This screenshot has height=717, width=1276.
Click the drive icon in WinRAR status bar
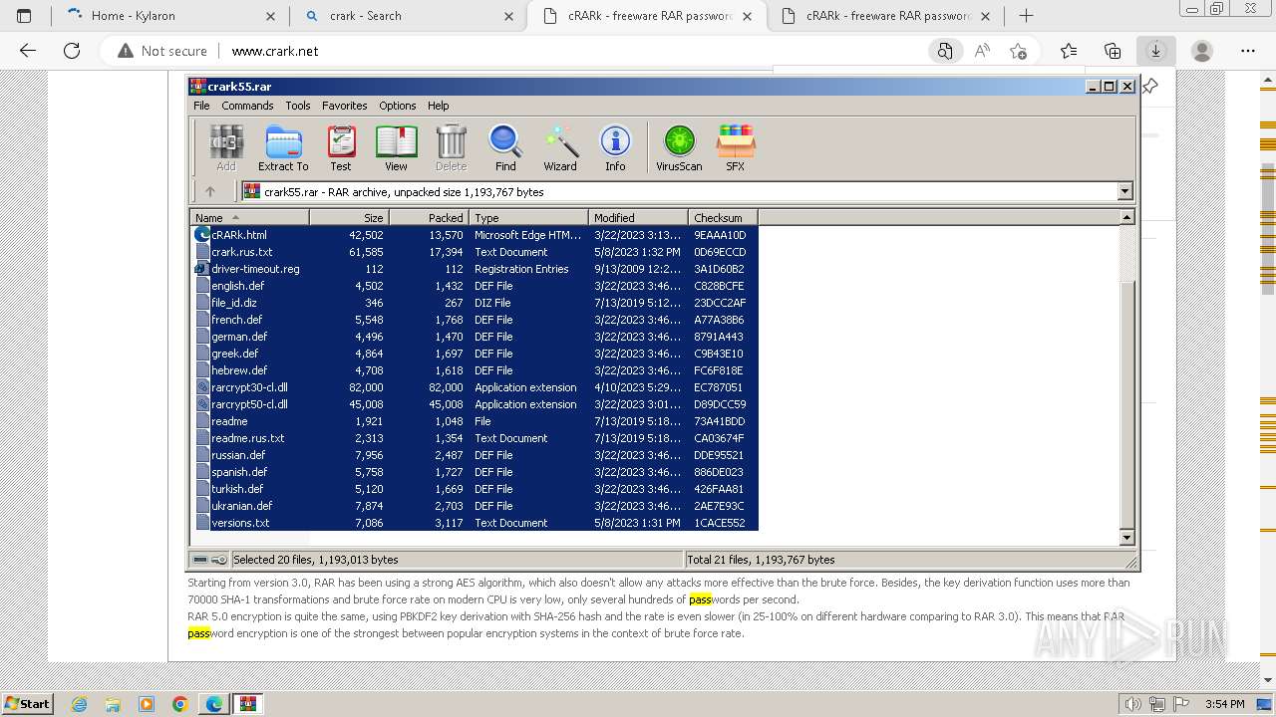[200, 560]
